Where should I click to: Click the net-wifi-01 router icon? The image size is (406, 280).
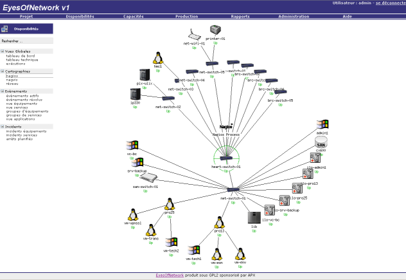(194, 35)
